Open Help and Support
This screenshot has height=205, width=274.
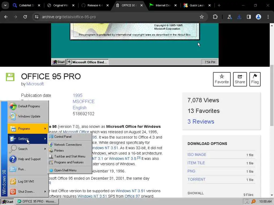click(x=28, y=159)
